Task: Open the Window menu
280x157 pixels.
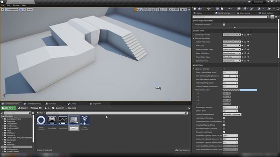Action: pyautogui.click(x=16, y=5)
